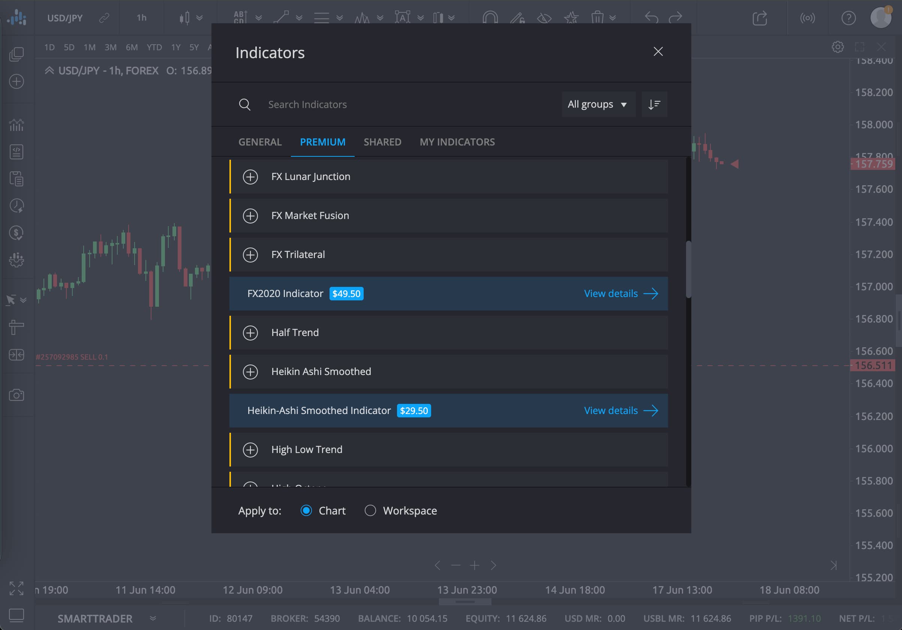The height and width of the screenshot is (630, 902).
Task: Toggle the hide drawings eye icon
Action: coord(544,18)
